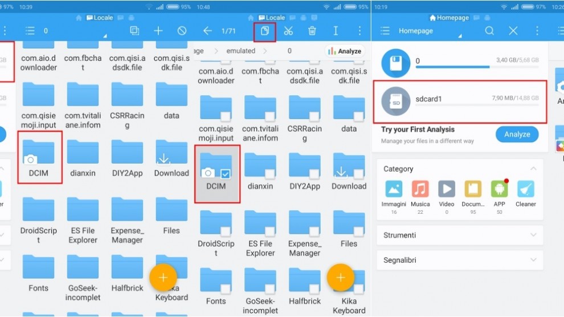Open the Download folder in the left screen
This screenshot has height=317, width=564.
(x=171, y=158)
